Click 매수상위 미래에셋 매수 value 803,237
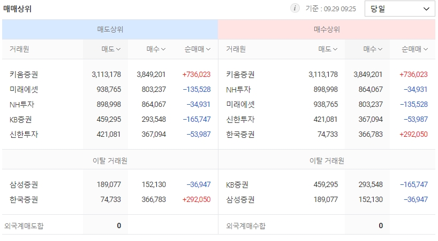 pos(371,105)
